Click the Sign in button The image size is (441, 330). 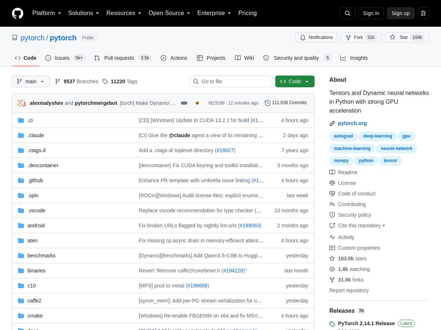(x=371, y=13)
